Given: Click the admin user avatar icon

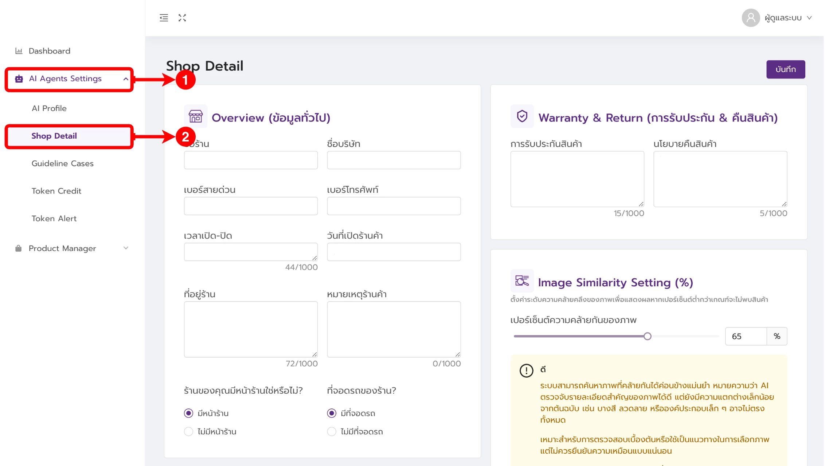Looking at the screenshot, I should pos(750,18).
